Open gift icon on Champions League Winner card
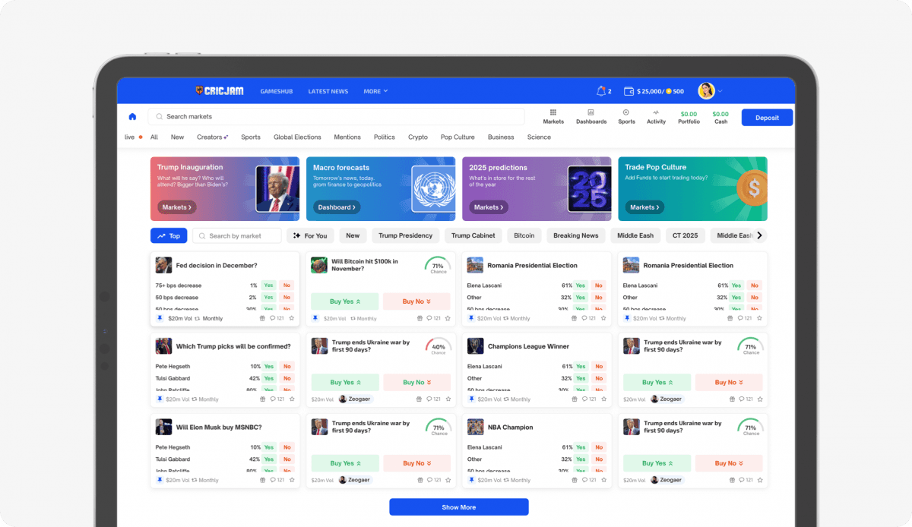Viewport: 912px width, 527px height. coord(575,399)
